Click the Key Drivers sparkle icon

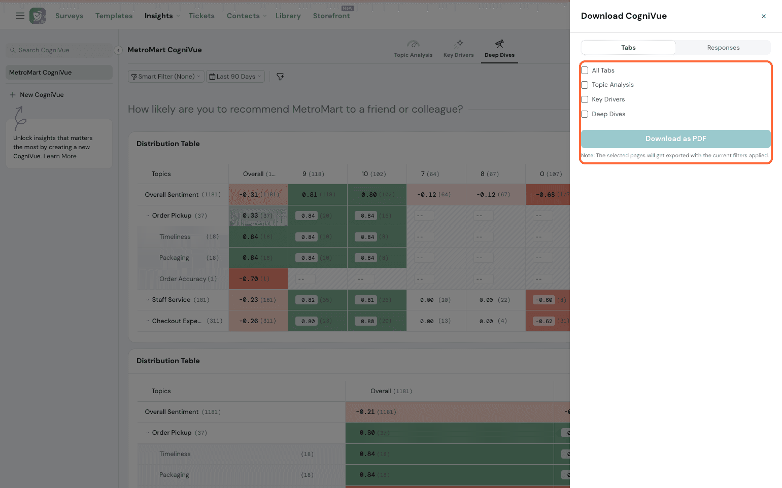(459, 44)
